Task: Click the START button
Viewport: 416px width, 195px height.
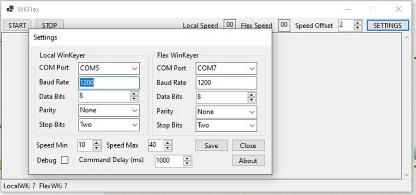Action: pos(17,25)
